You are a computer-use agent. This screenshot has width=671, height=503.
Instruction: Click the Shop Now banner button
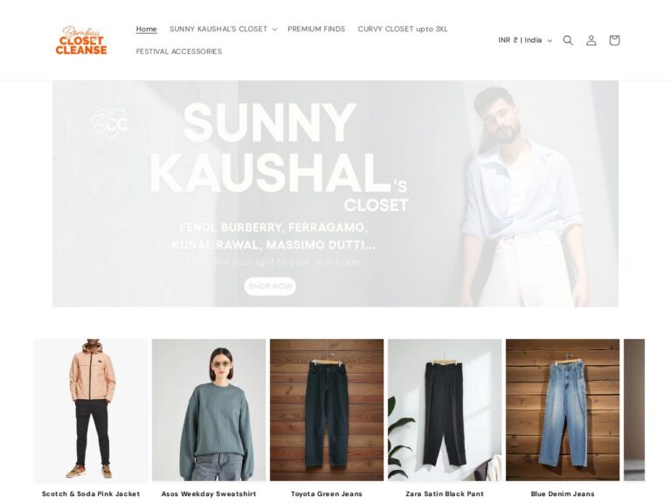point(270,286)
